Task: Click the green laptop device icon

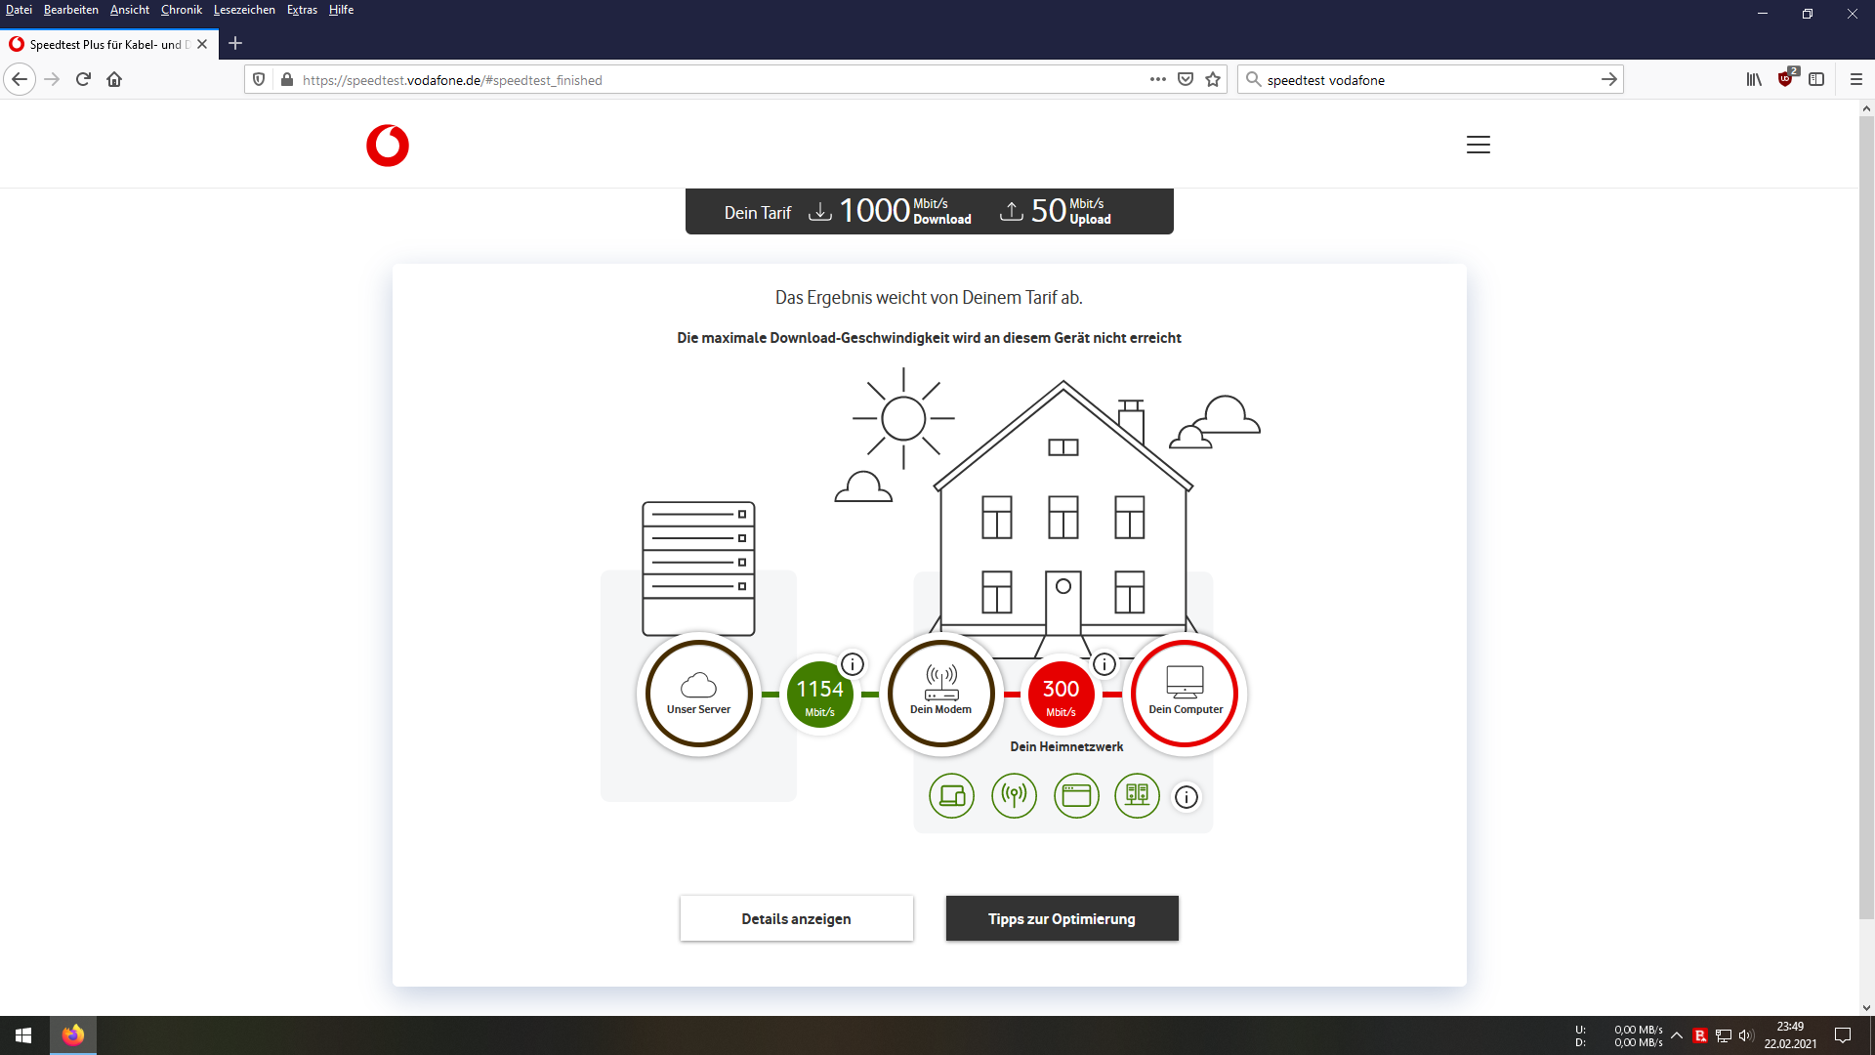Action: pyautogui.click(x=951, y=796)
